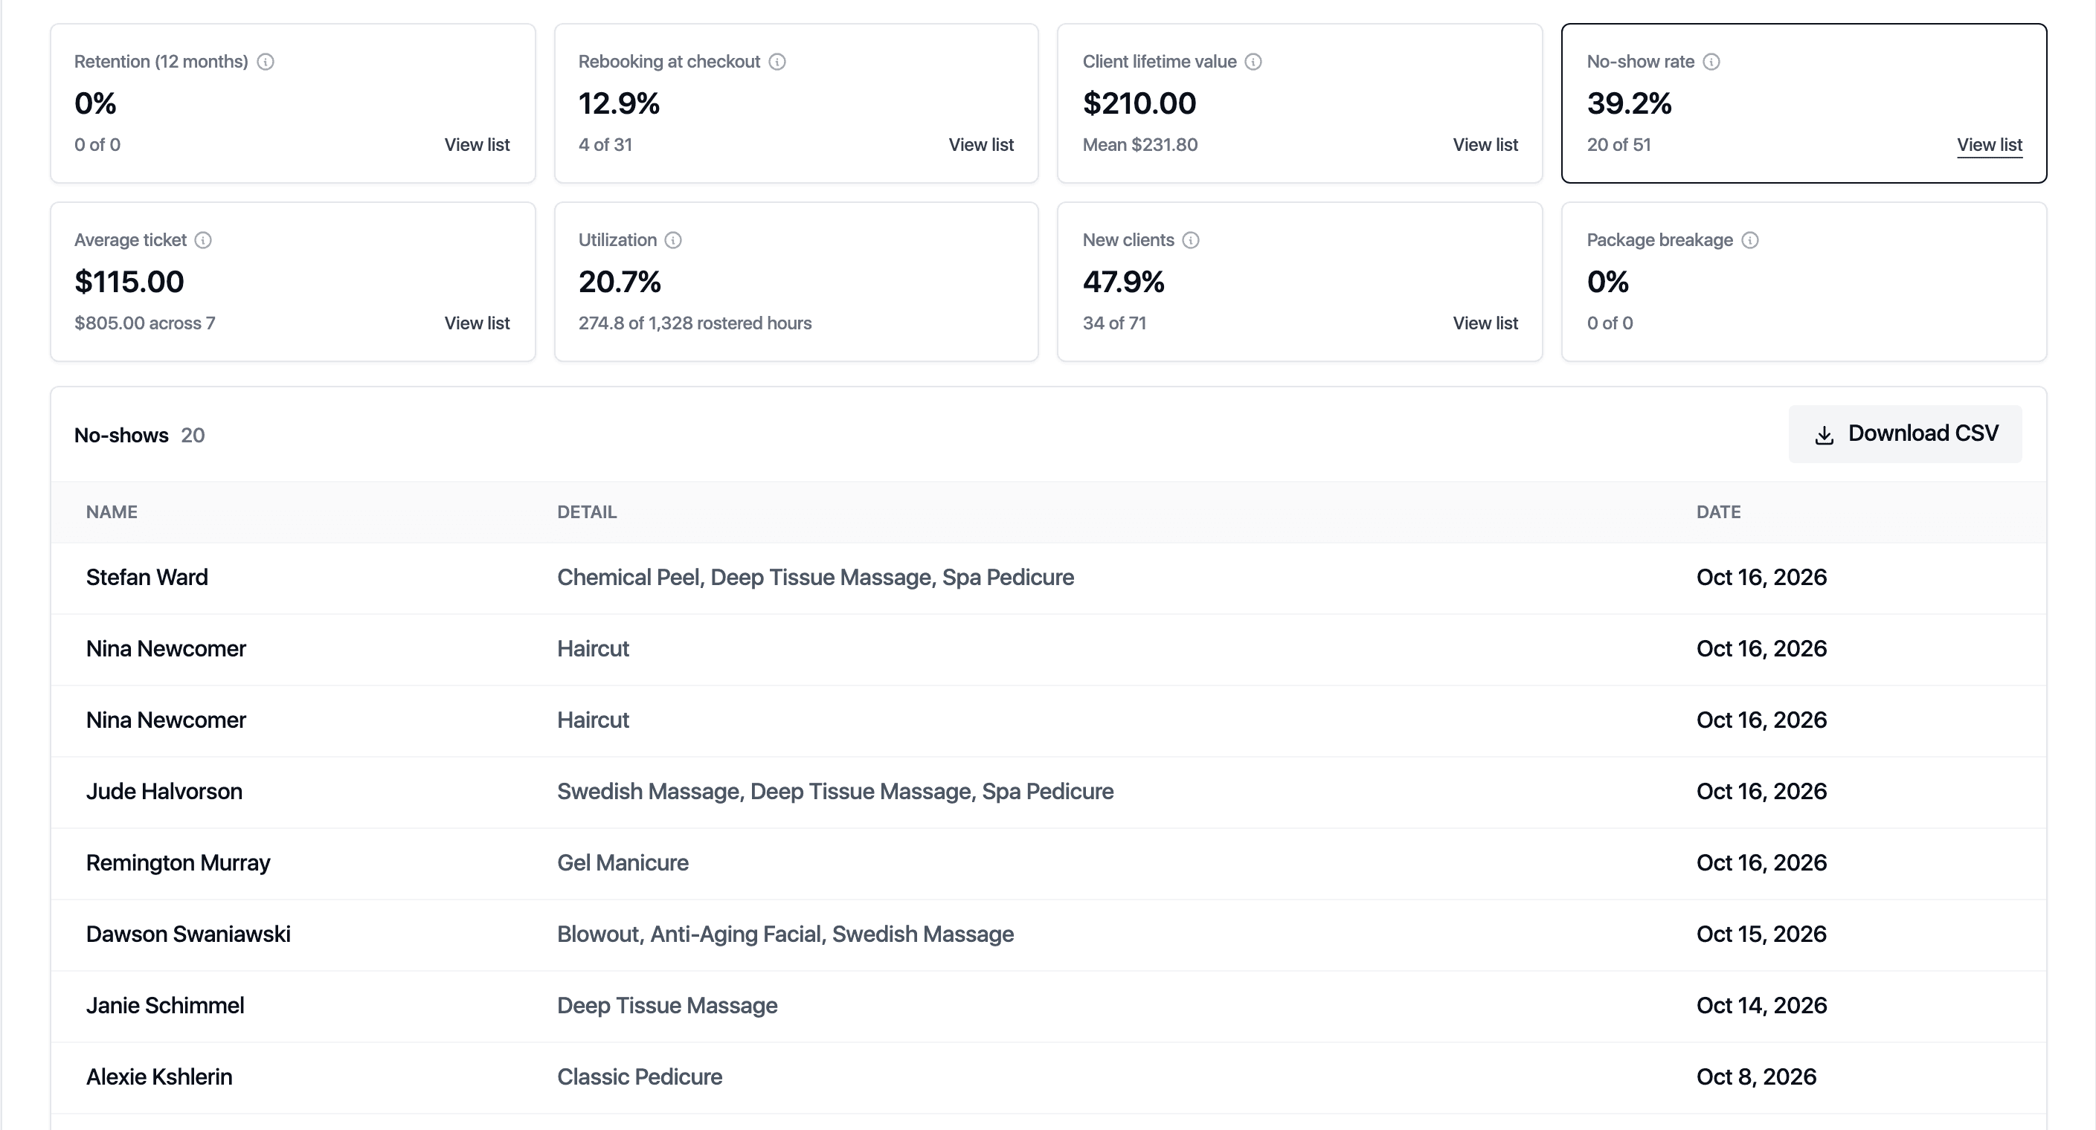
Task: Open the Package breakage info icon
Action: click(1750, 240)
